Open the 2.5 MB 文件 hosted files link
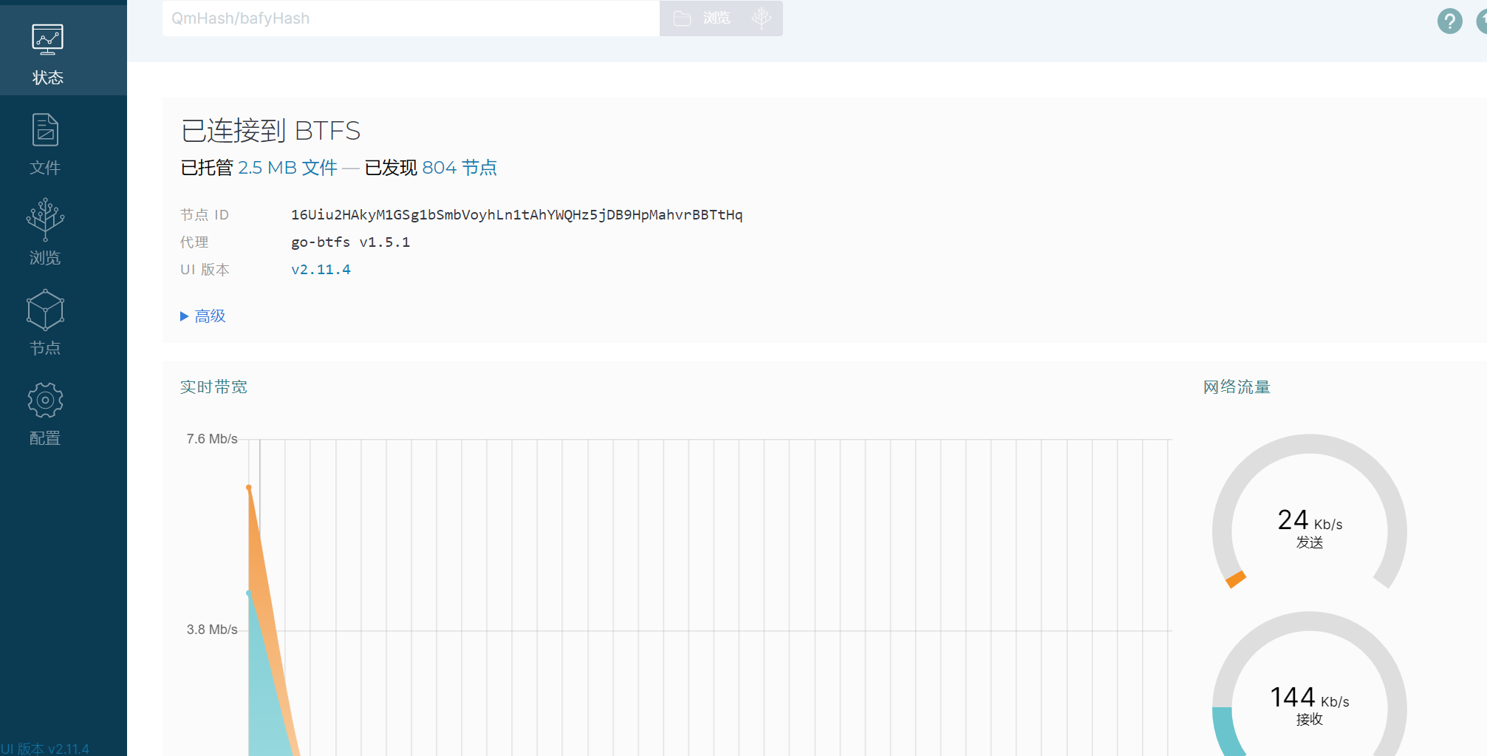The height and width of the screenshot is (756, 1487). (x=287, y=168)
